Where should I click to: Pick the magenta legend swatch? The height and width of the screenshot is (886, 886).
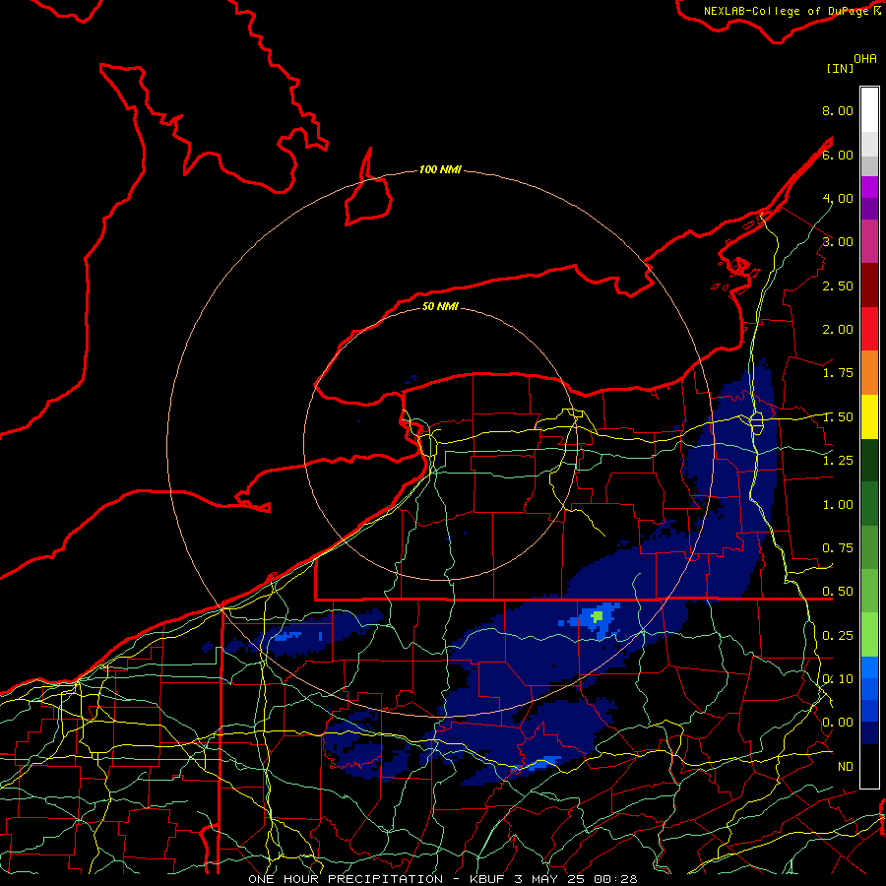[869, 187]
